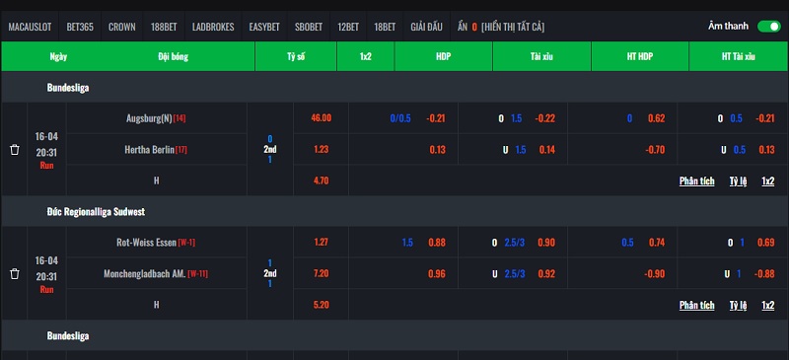
Task: Open the MACAUSLOT bookmaker tab
Action: pyautogui.click(x=30, y=27)
